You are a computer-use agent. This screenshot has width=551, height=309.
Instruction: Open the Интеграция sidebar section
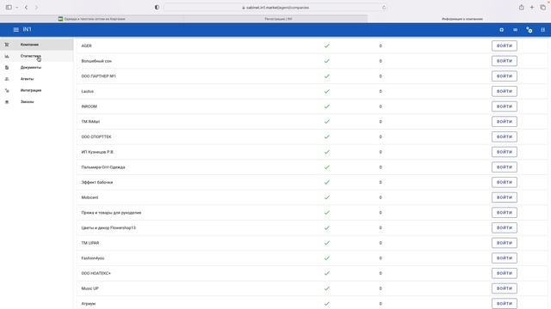point(36,90)
